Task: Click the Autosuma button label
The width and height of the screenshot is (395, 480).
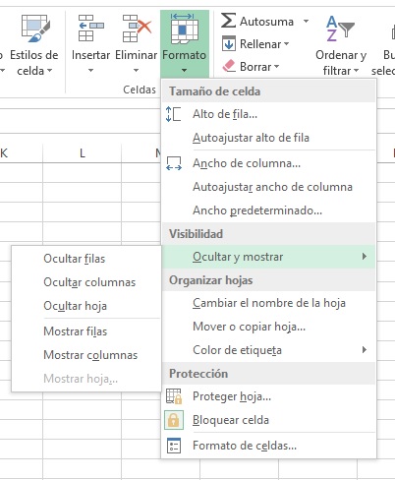Action: 266,22
